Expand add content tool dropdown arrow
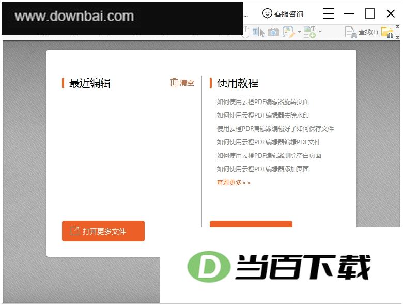Image resolution: width=403 pixels, height=305 pixels. coord(320,32)
